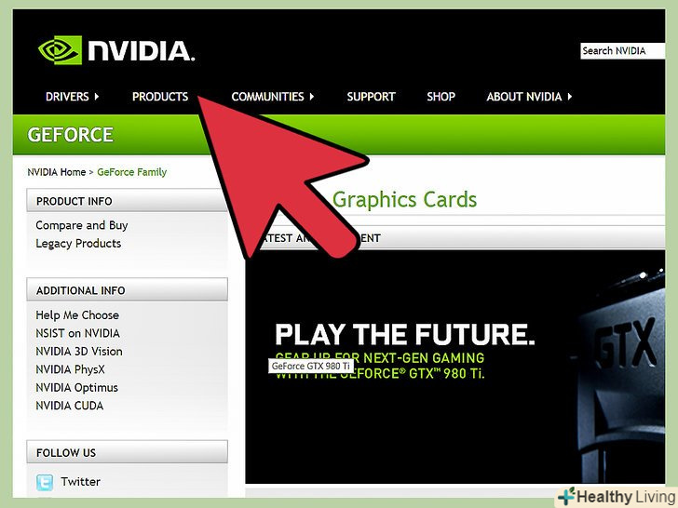
Task: Open the Compare and Buy link
Action: [x=82, y=225]
